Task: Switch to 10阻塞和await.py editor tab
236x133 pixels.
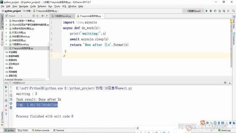Action: 62,16
